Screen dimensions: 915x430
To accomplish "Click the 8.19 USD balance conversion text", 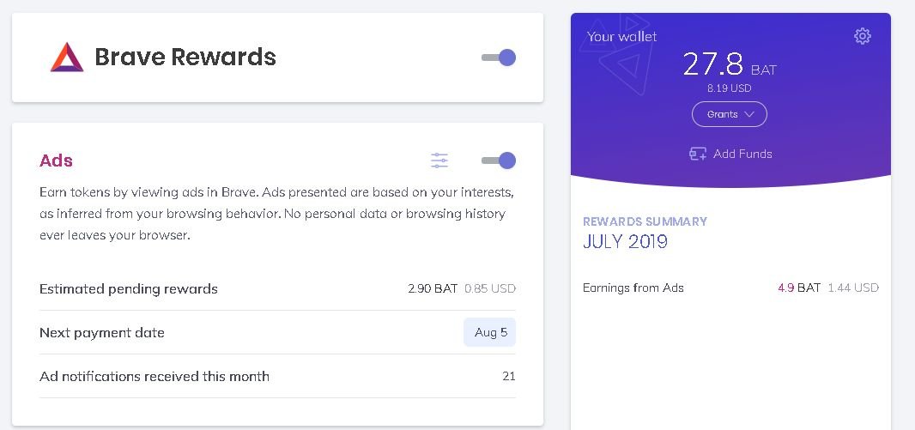I will 730,88.
